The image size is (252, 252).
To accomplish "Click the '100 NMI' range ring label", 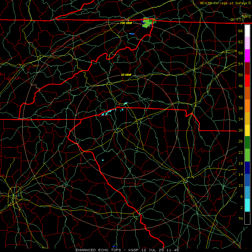I will (x=126, y=23).
